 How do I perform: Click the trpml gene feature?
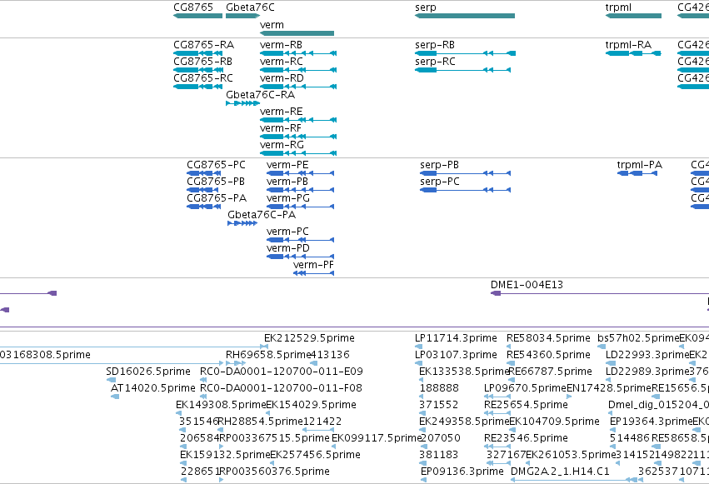point(633,16)
